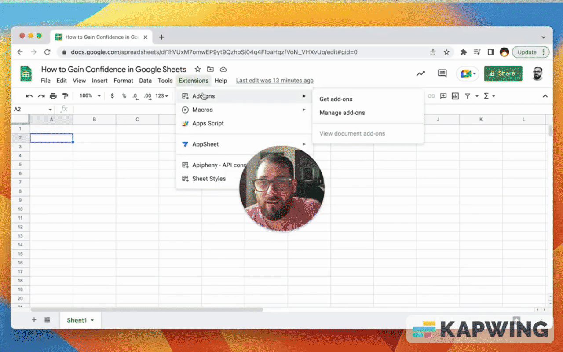Image resolution: width=563 pixels, height=352 pixels.
Task: Click the Insert chart toolbar icon
Action: [x=455, y=96]
